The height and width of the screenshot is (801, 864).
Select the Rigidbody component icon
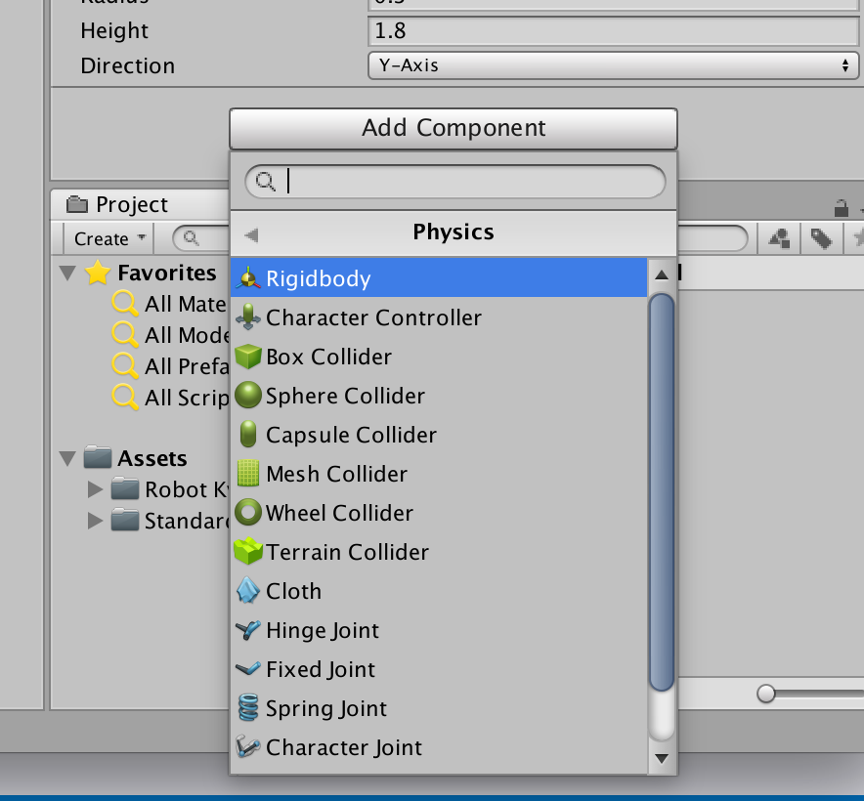point(250,278)
